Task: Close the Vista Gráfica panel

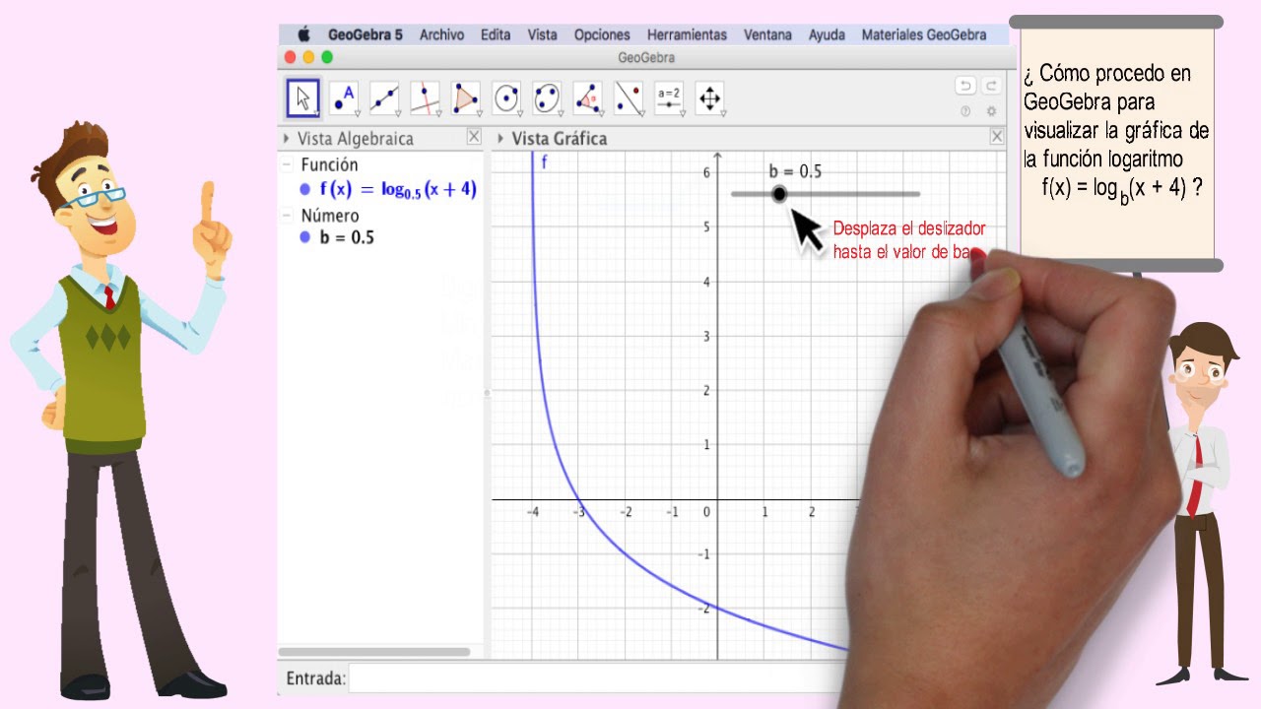Action: pyautogui.click(x=997, y=137)
